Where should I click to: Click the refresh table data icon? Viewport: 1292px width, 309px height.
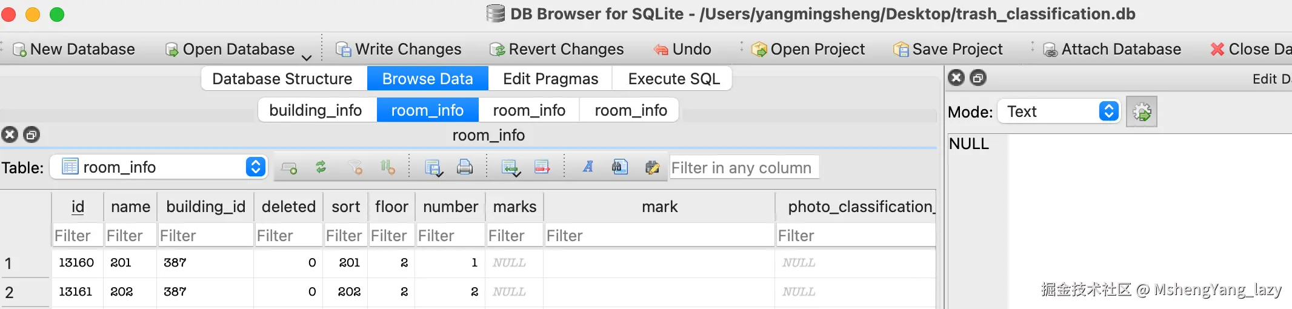[x=321, y=167]
